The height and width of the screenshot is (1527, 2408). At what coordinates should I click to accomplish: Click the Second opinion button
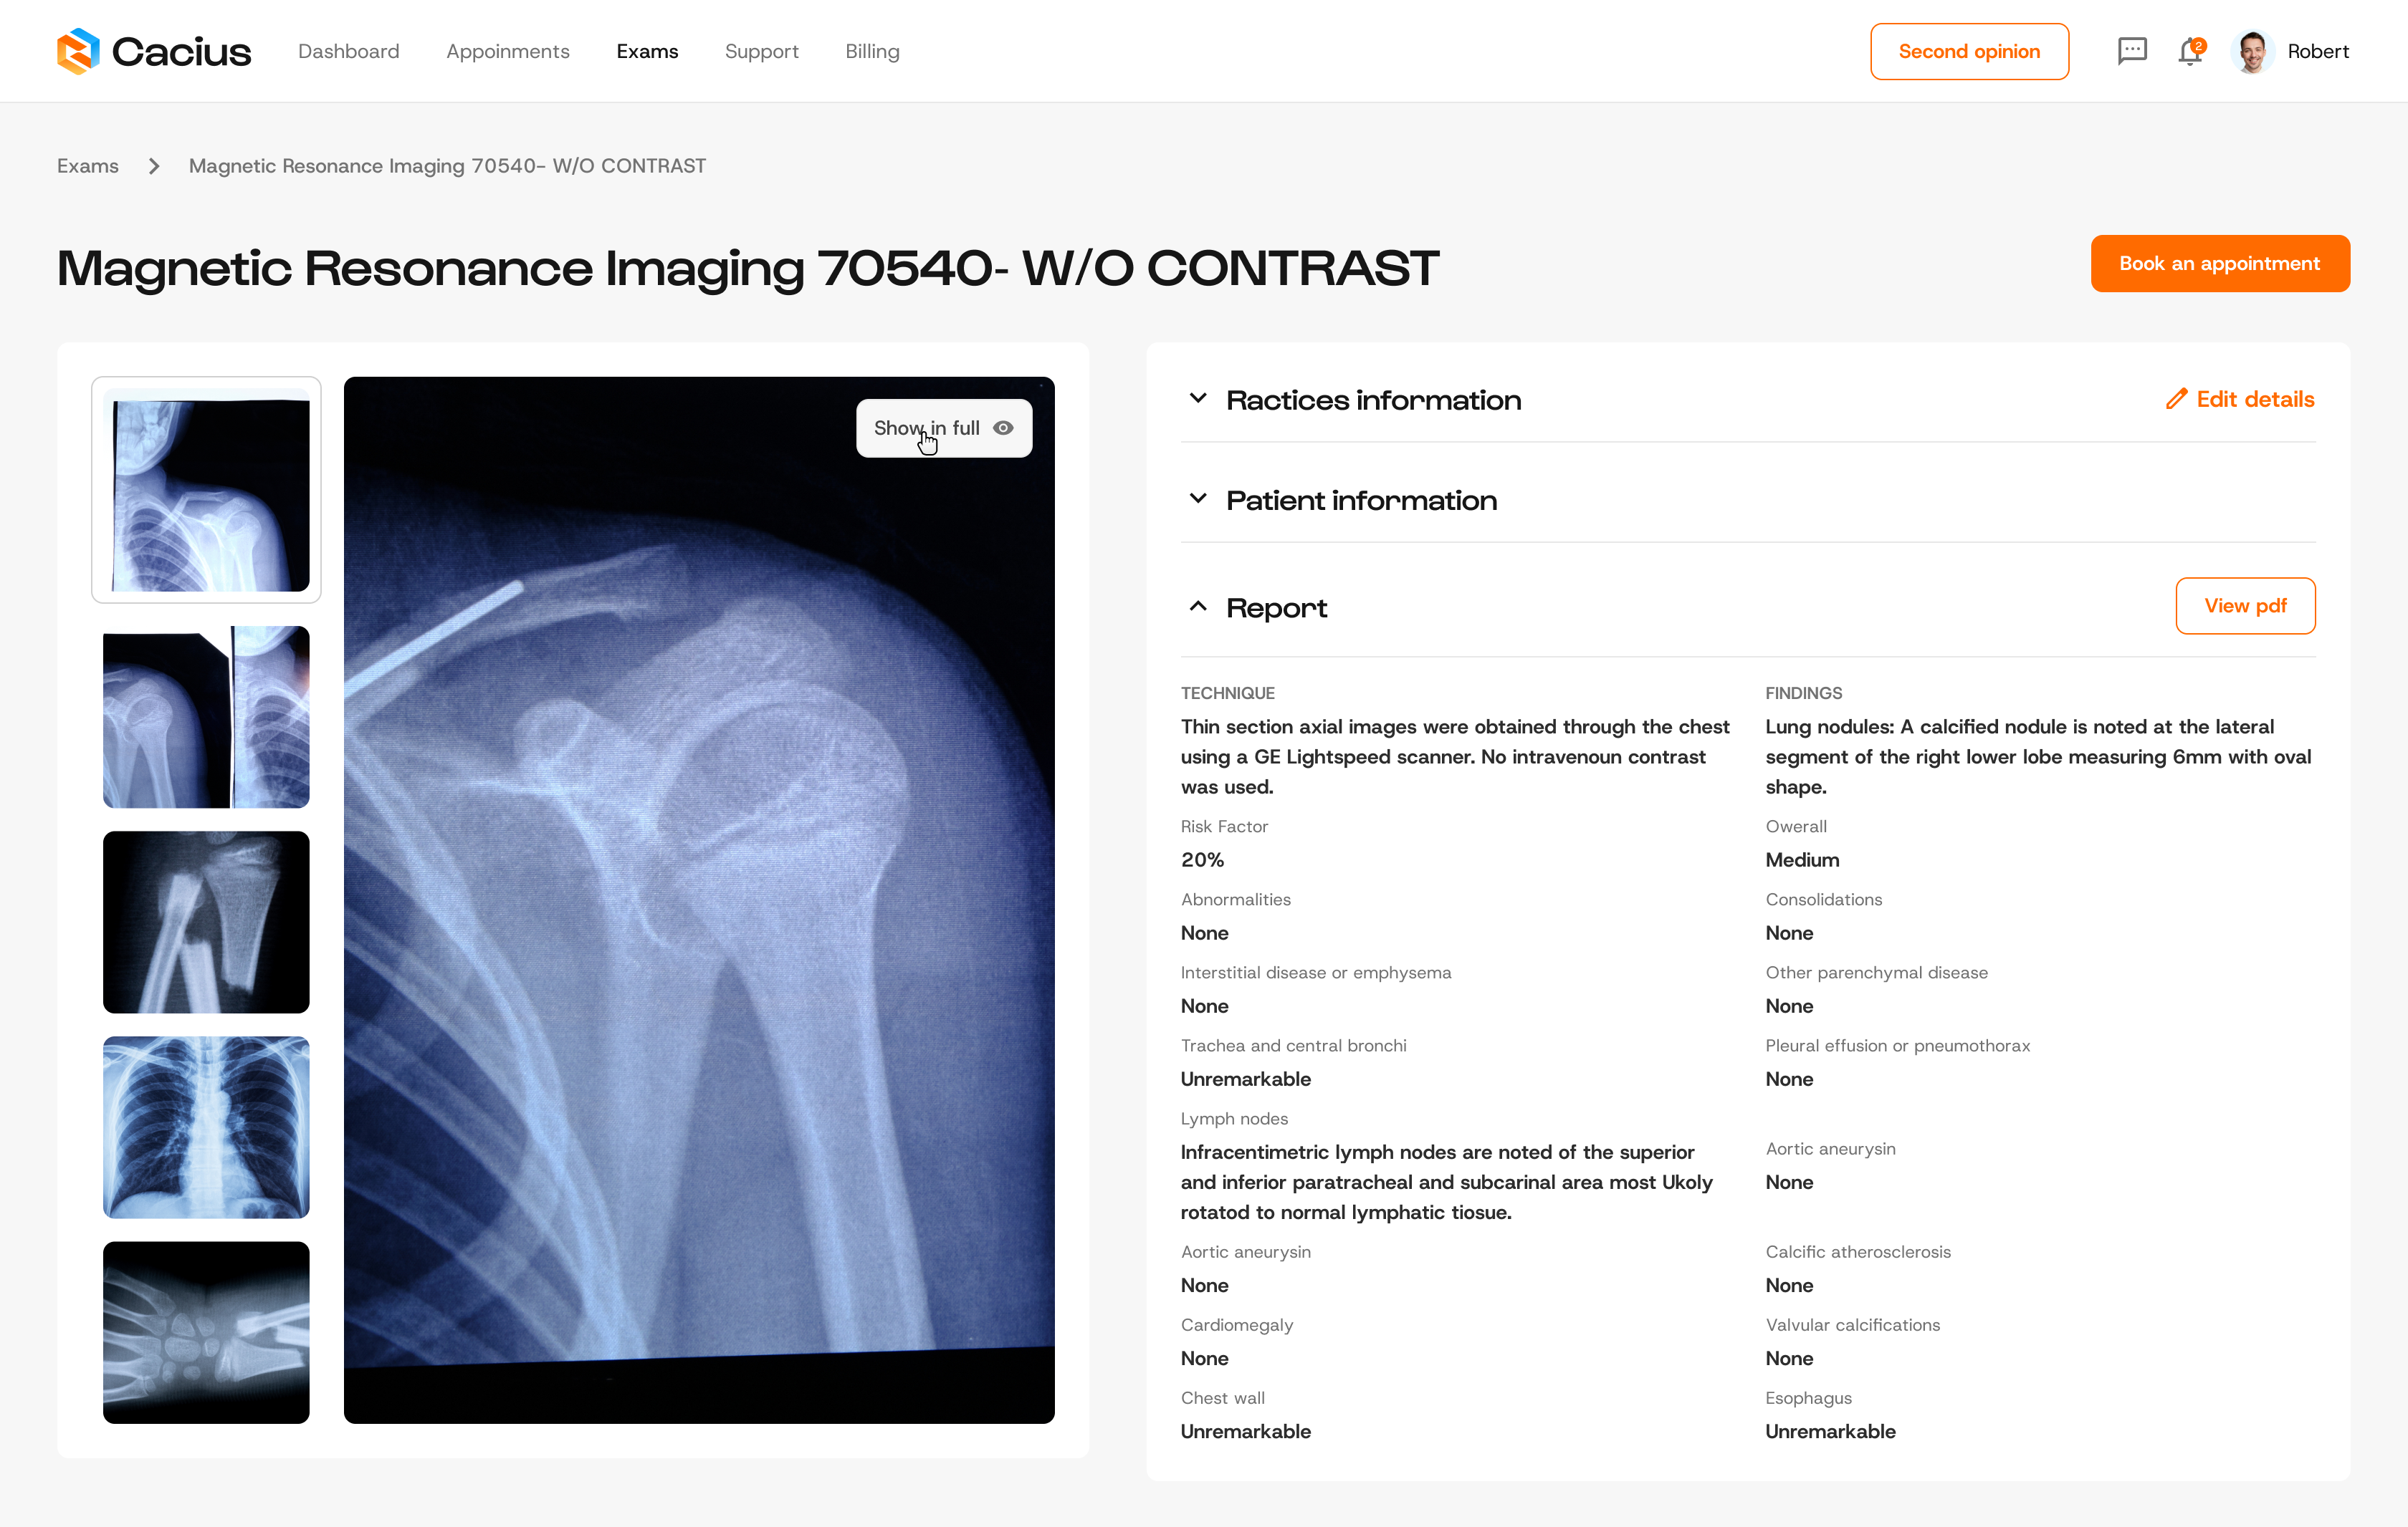[1969, 51]
